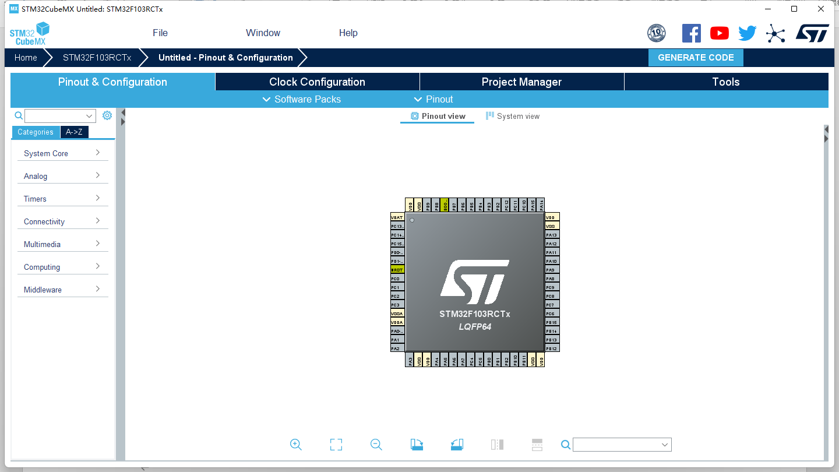Rotate the chip clockwise
Screen dimensions: 839x472
[417, 445]
